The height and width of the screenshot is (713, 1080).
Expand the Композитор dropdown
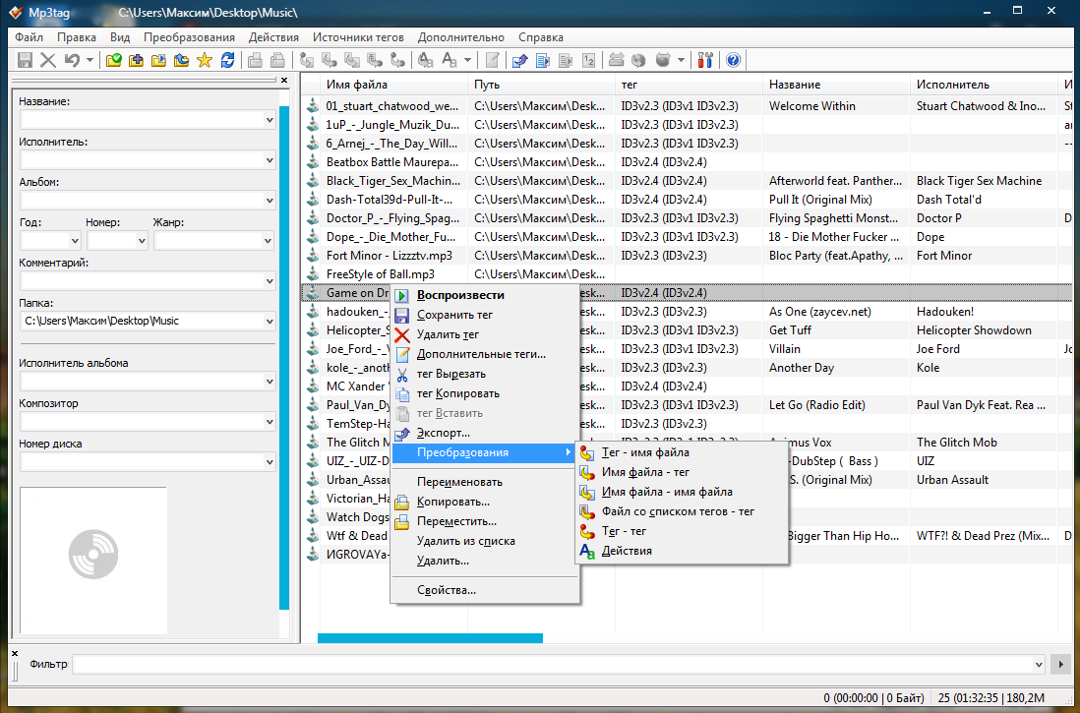[x=270, y=421]
